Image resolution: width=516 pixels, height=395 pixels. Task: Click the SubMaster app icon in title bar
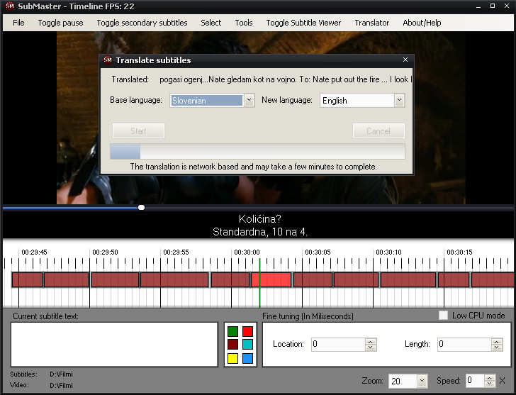click(x=10, y=6)
